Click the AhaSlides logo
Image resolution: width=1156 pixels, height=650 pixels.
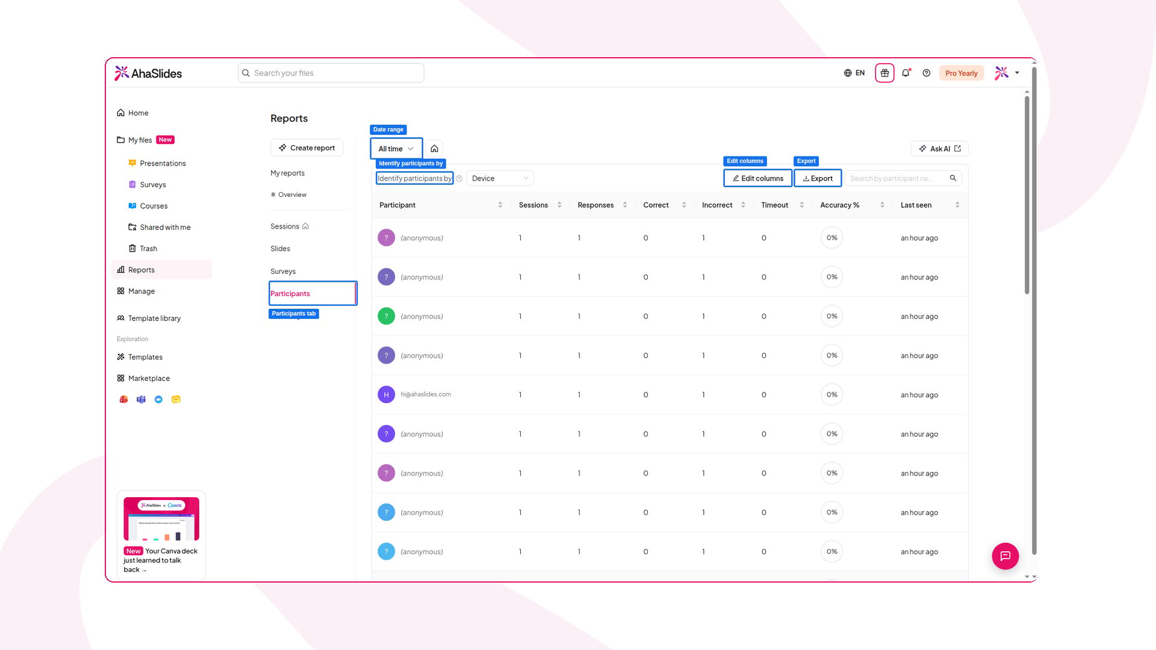coord(148,73)
